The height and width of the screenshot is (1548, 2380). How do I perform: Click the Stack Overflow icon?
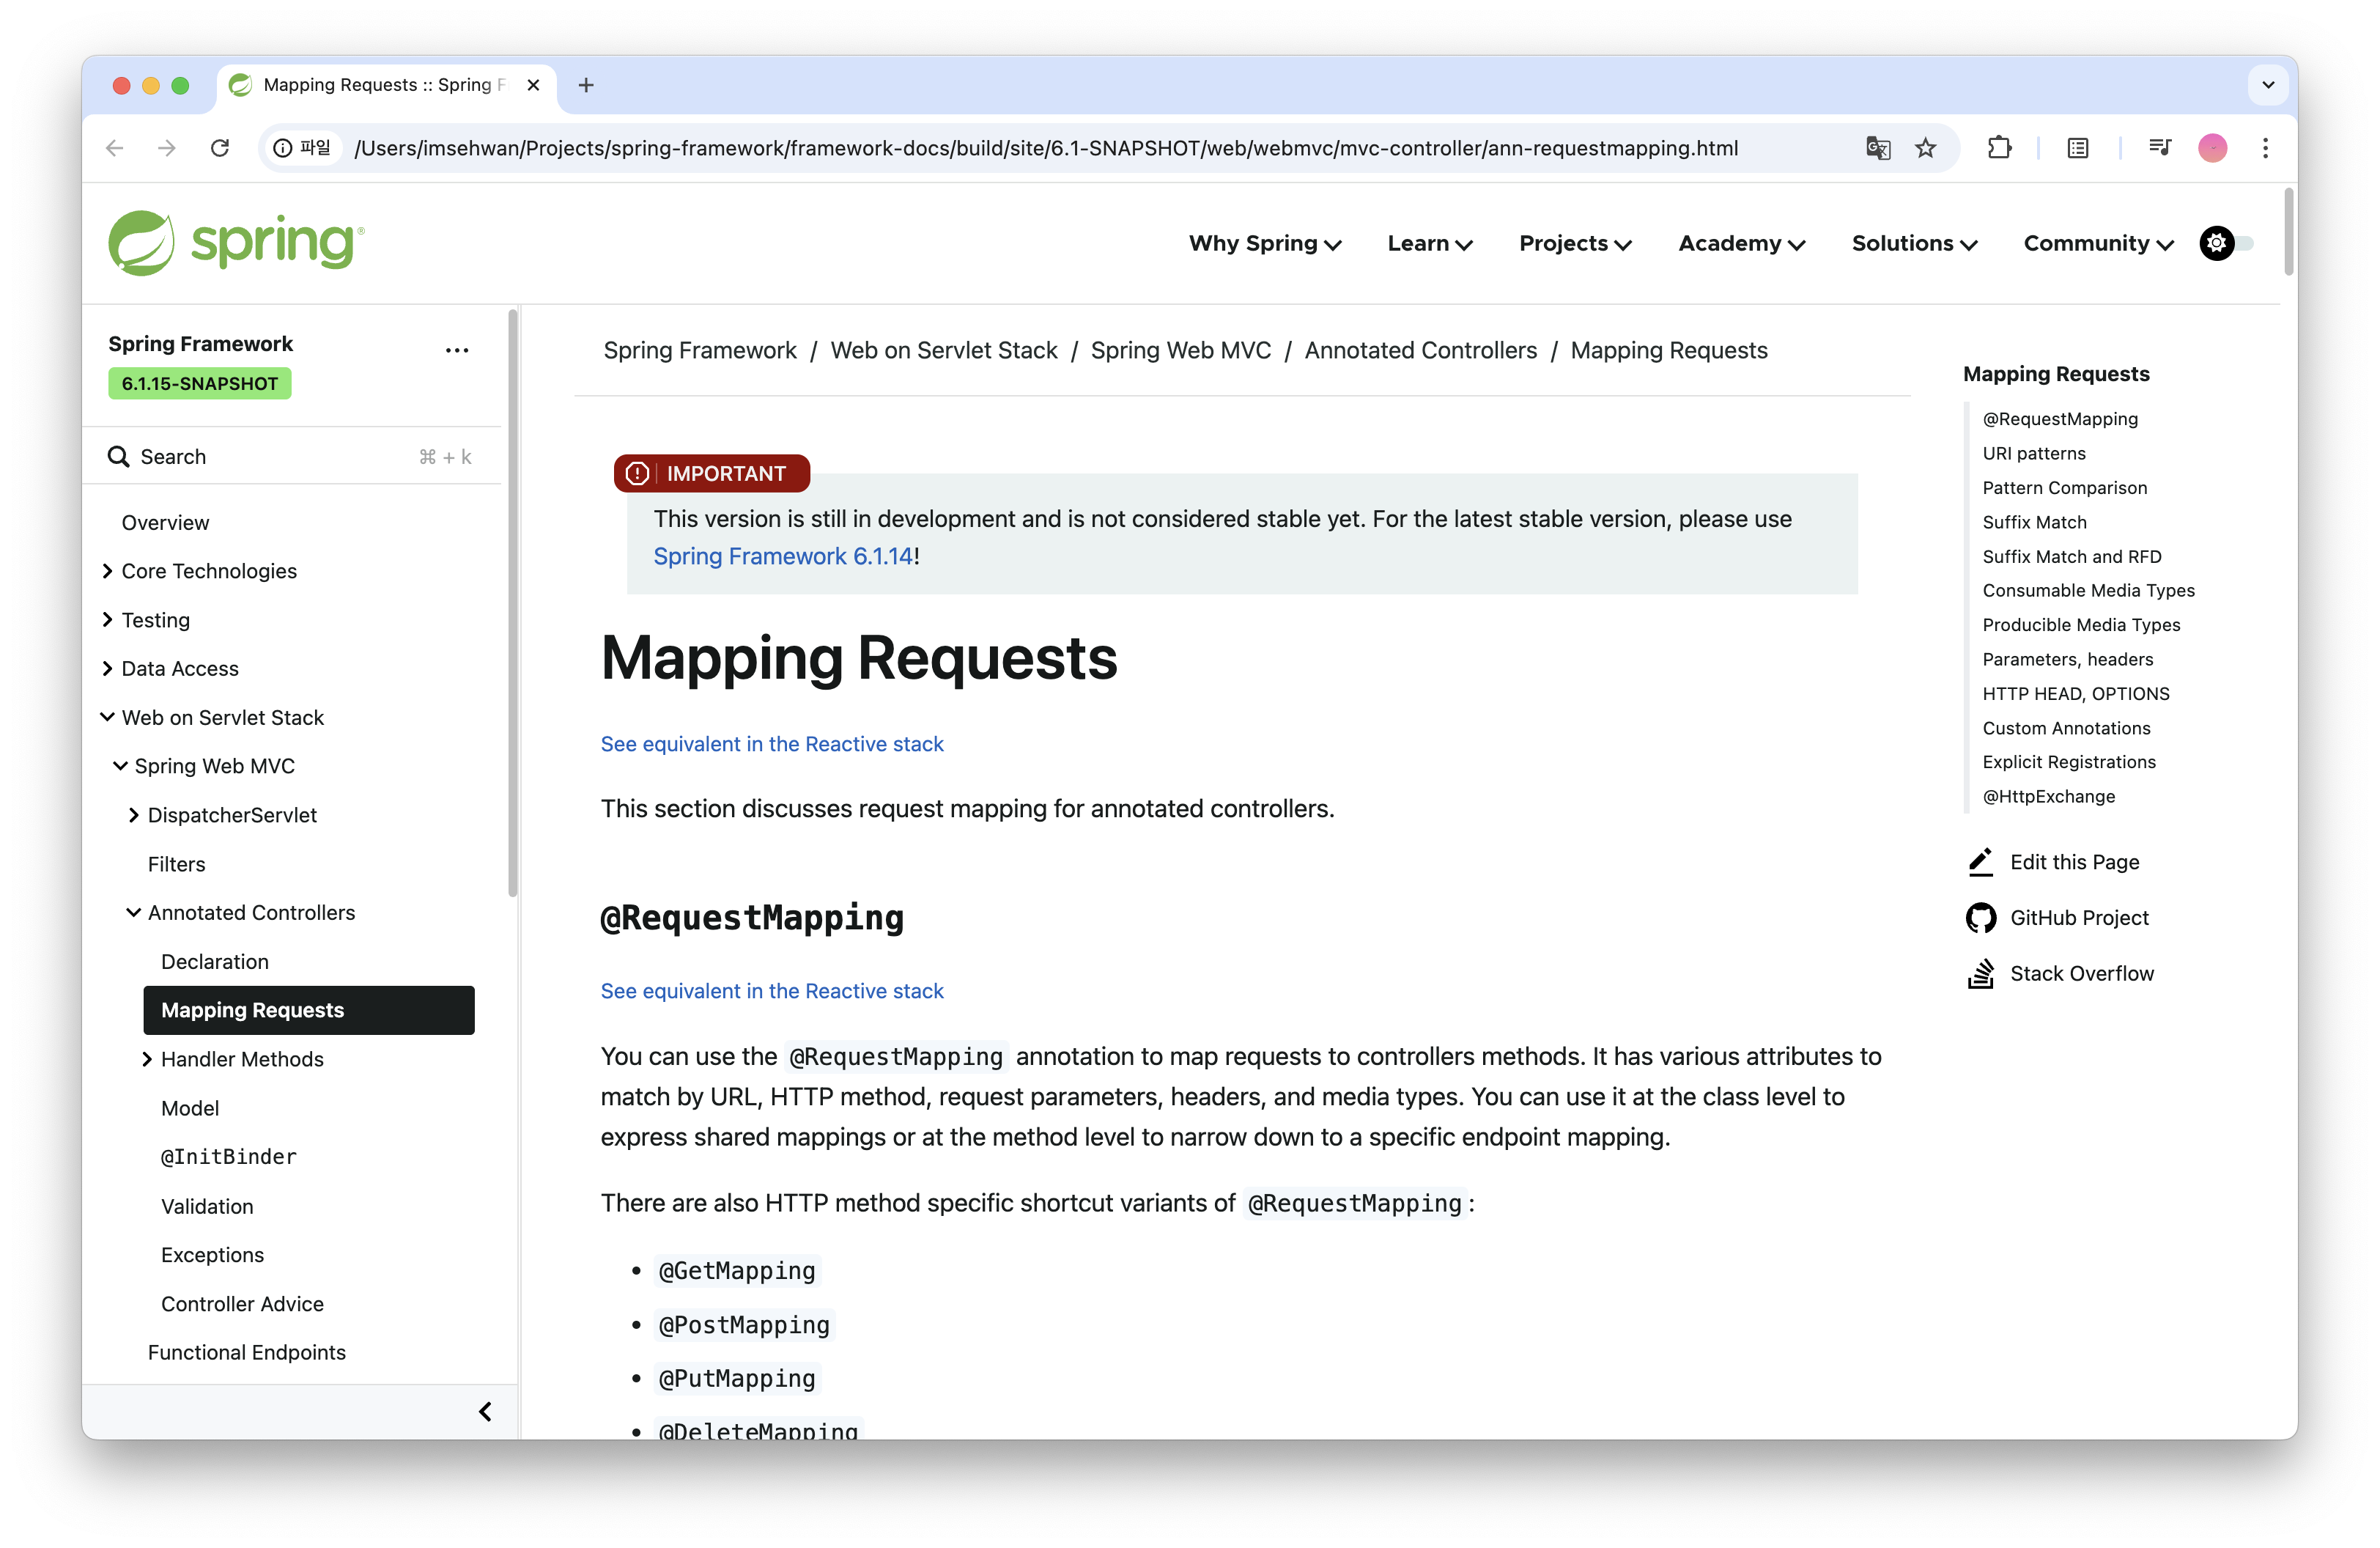tap(1980, 973)
